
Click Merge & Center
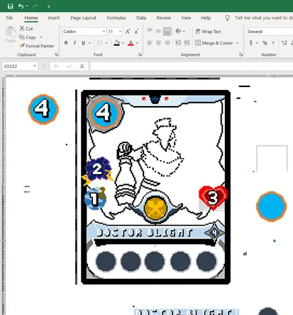click(214, 43)
